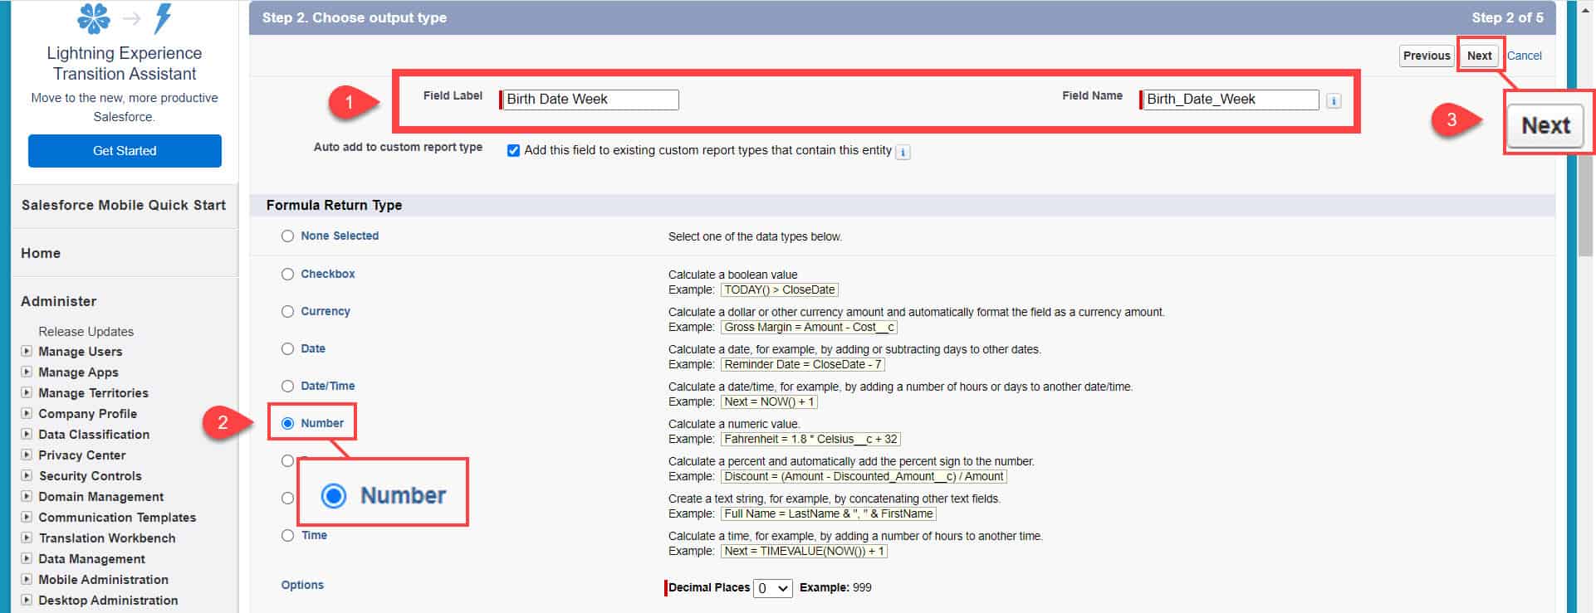This screenshot has width=1596, height=613.
Task: Click the TODAY() > CloseDate example
Action: coord(779,290)
